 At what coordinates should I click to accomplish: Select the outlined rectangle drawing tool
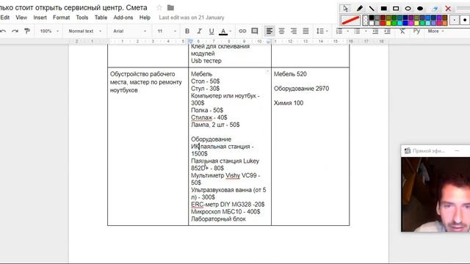(396, 8)
